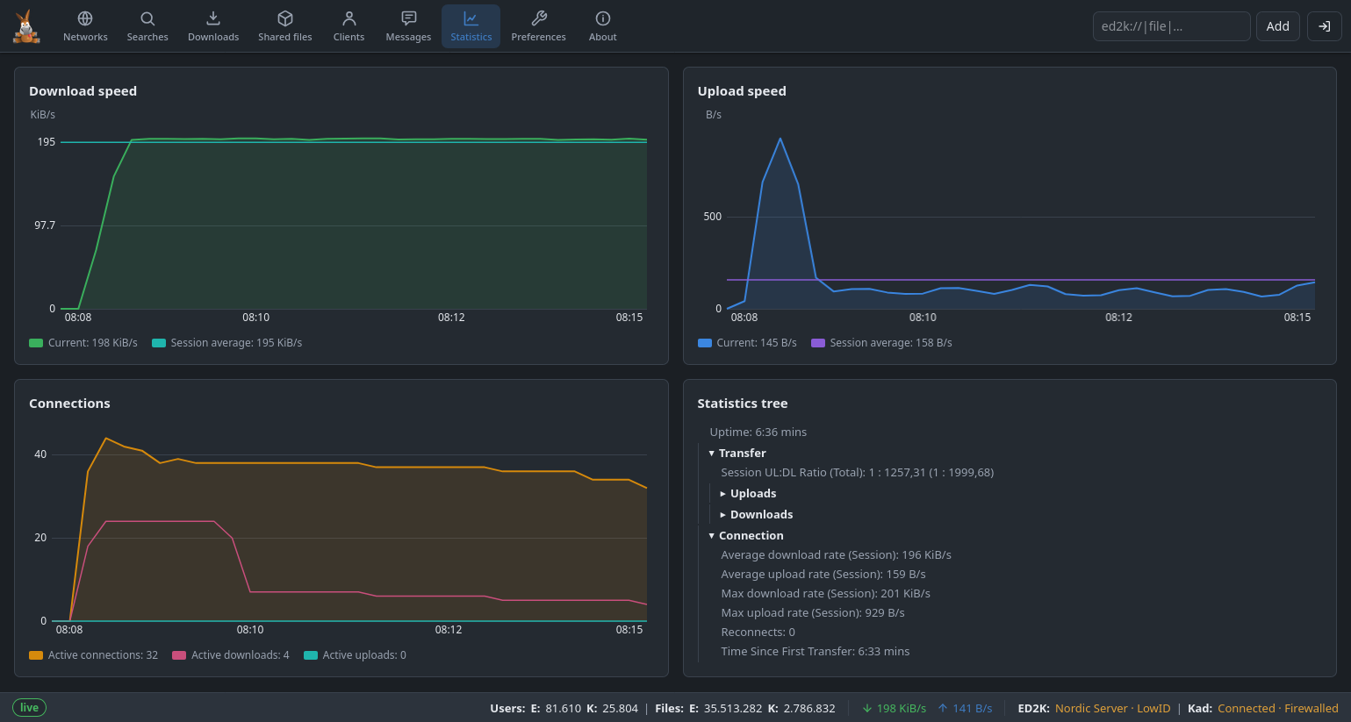This screenshot has height=722, width=1351.
Task: Focus the ed2k link input field
Action: click(1171, 26)
